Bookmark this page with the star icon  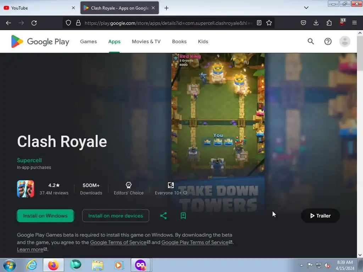point(269,23)
